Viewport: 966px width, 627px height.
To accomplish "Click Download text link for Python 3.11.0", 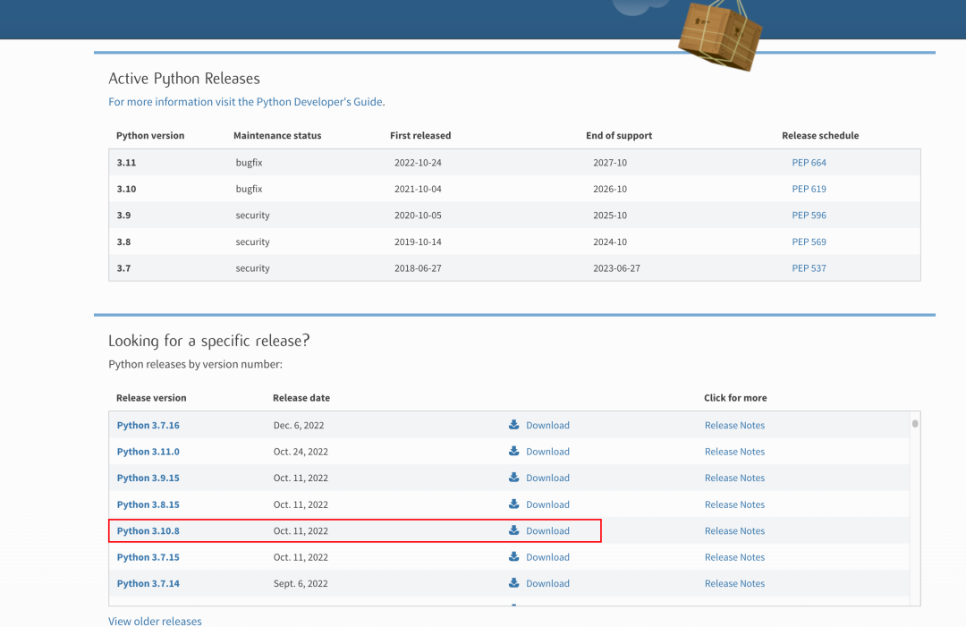I will 547,452.
